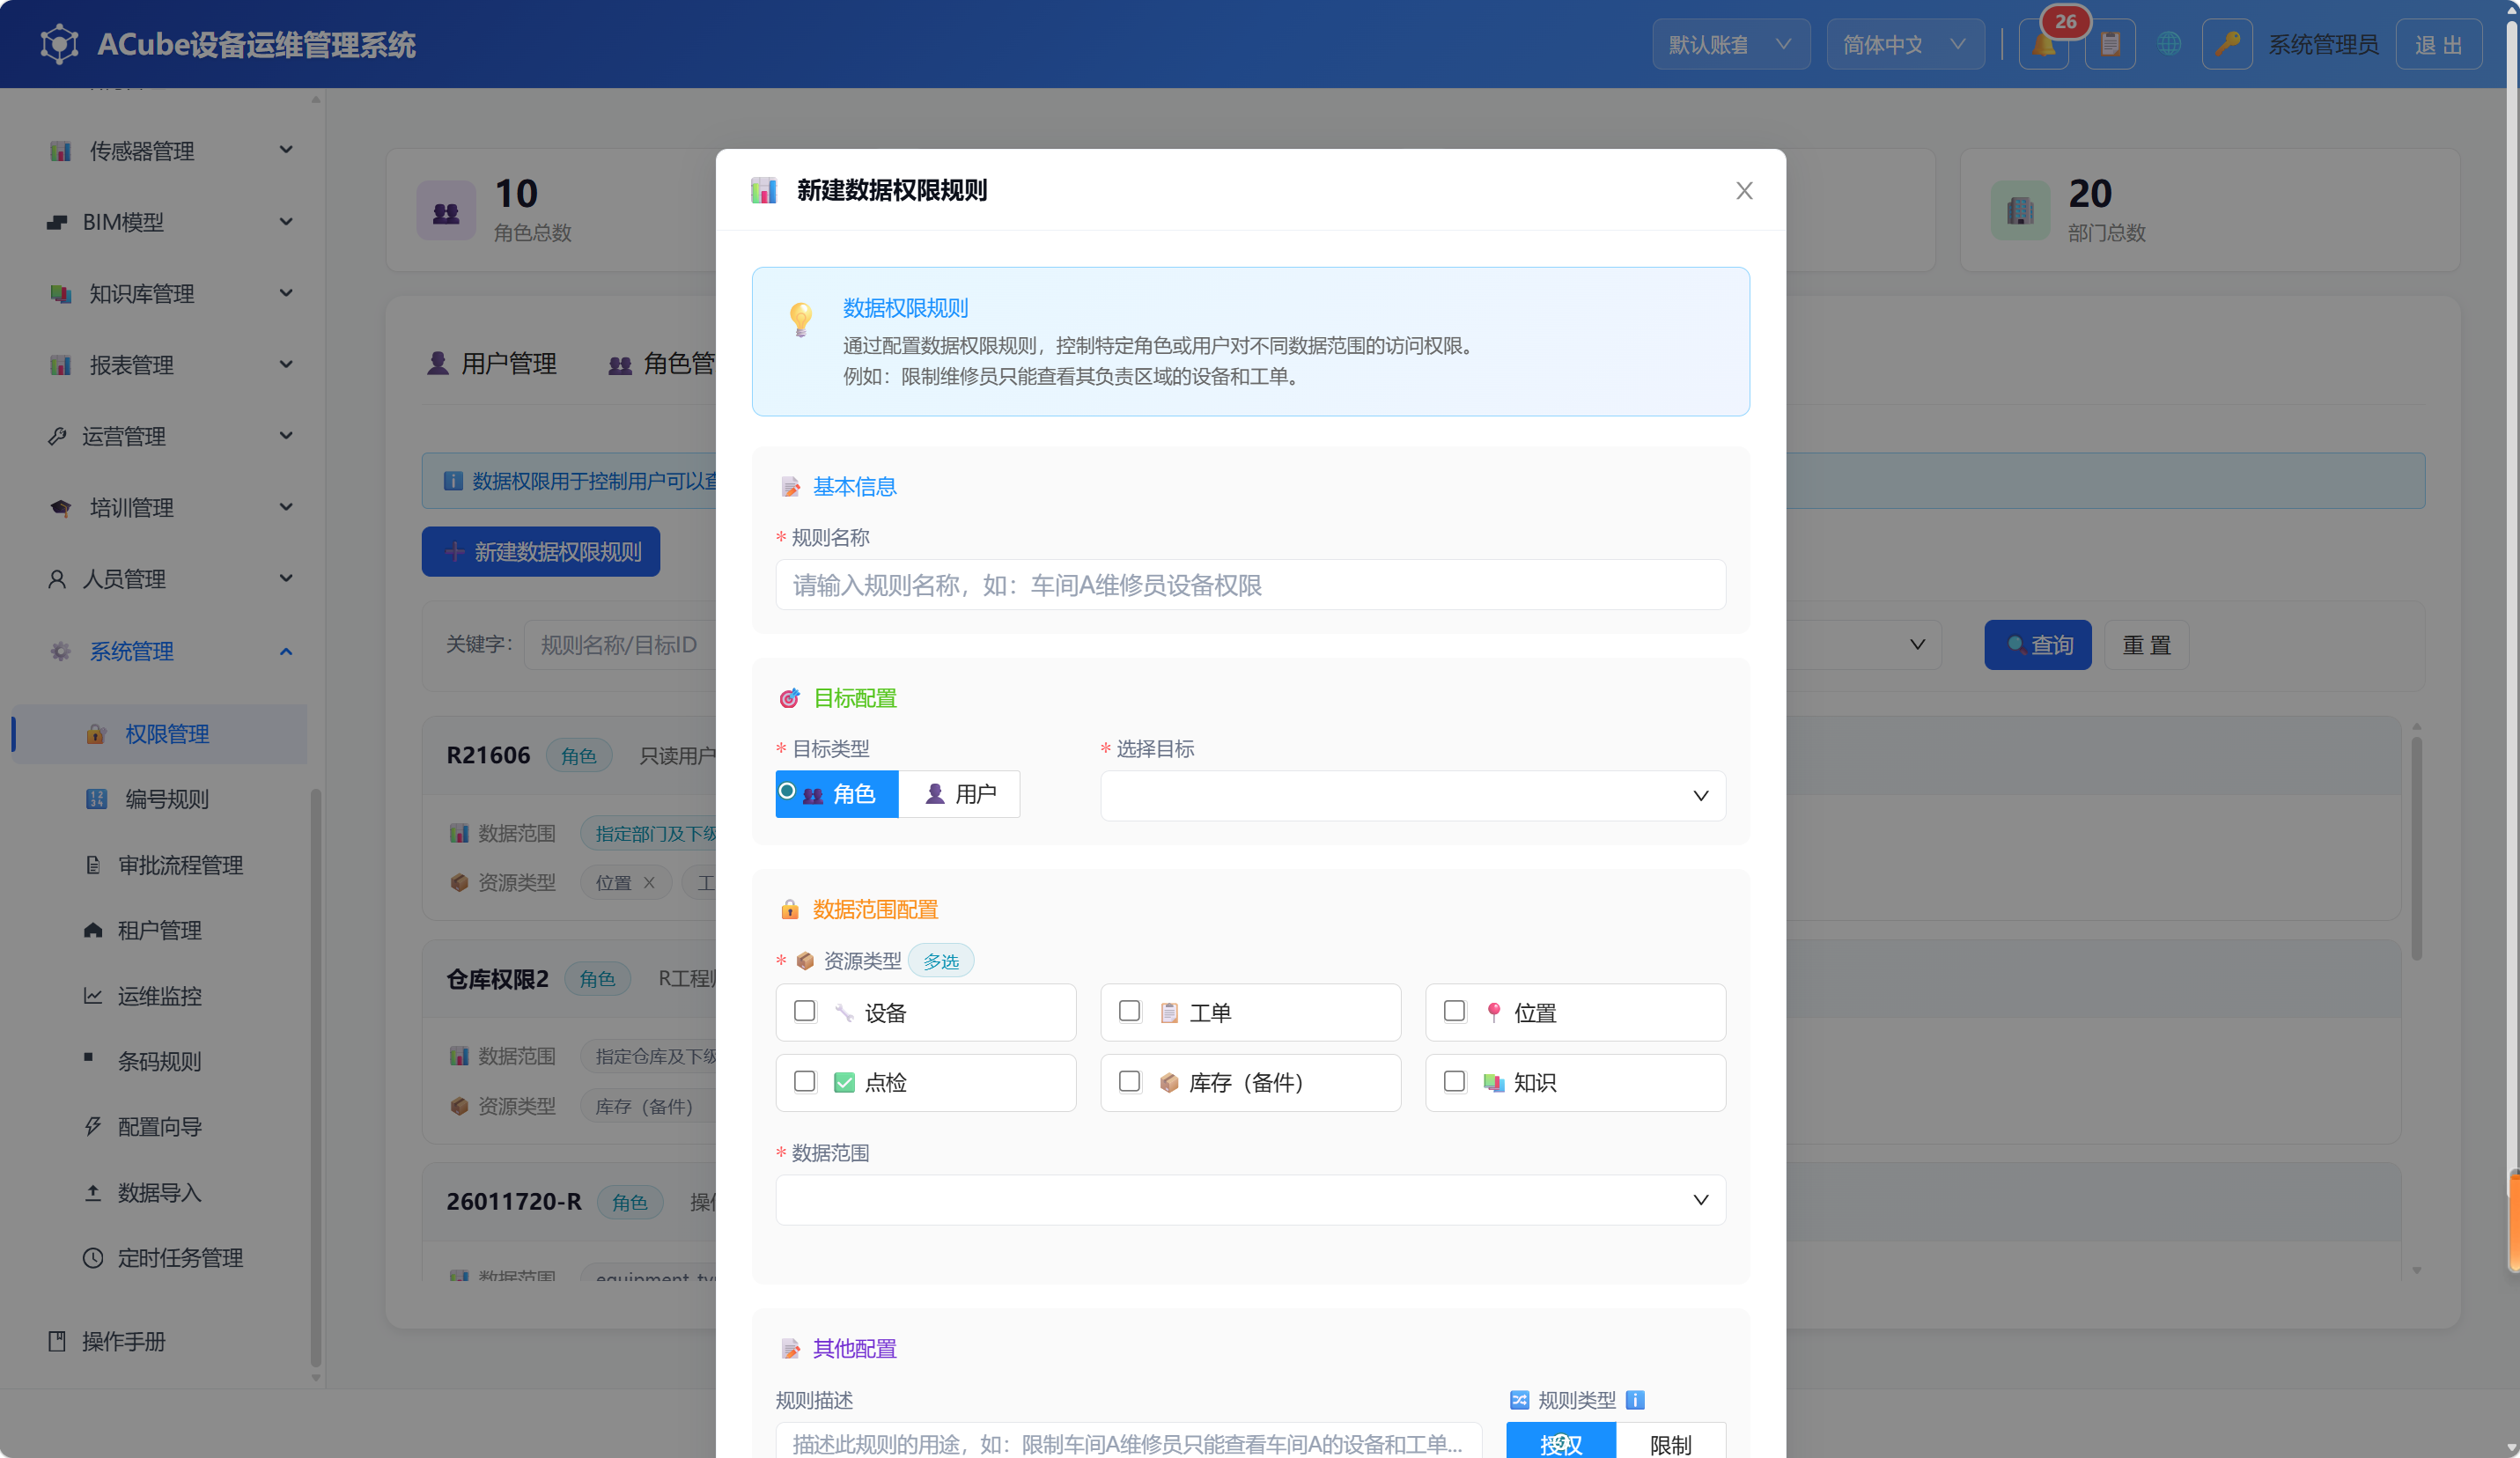This screenshot has width=2520, height=1458.
Task: Click the 编号规则 sidebar icon
Action: (96, 799)
